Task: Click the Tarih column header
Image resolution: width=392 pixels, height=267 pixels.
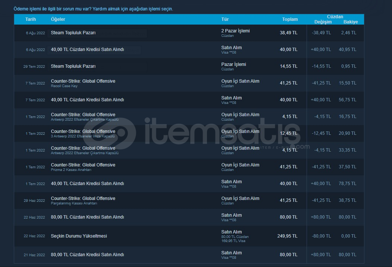Action: point(31,19)
